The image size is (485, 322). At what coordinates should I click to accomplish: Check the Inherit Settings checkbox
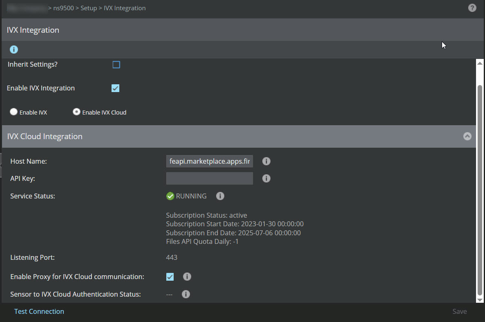pos(116,64)
